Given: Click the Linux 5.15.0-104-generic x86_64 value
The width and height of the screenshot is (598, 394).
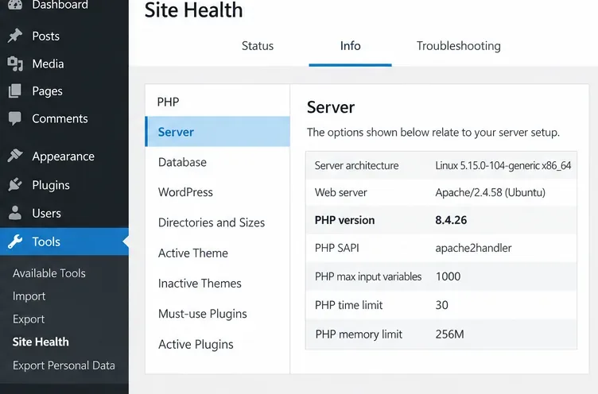Looking at the screenshot, I should 503,166.
